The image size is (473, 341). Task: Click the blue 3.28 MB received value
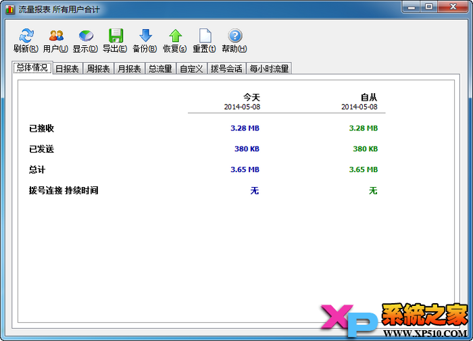245,128
